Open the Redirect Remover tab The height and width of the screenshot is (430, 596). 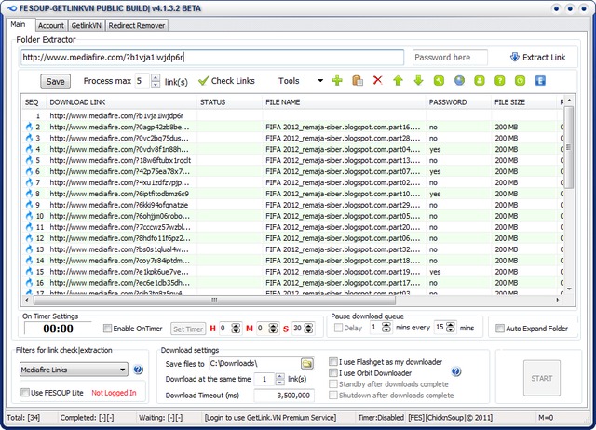click(137, 25)
